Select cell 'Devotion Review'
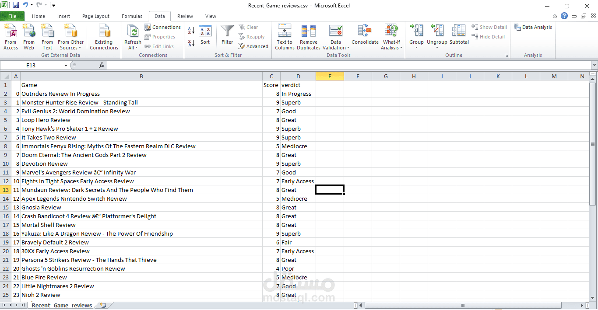 click(x=141, y=164)
